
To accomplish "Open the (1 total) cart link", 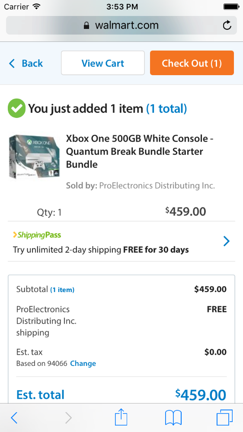I will point(166,108).
